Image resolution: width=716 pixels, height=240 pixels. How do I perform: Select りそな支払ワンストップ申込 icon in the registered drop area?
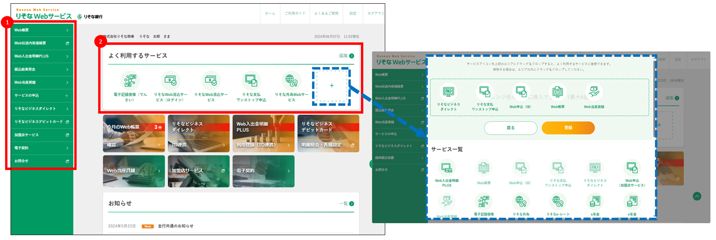coord(485,91)
